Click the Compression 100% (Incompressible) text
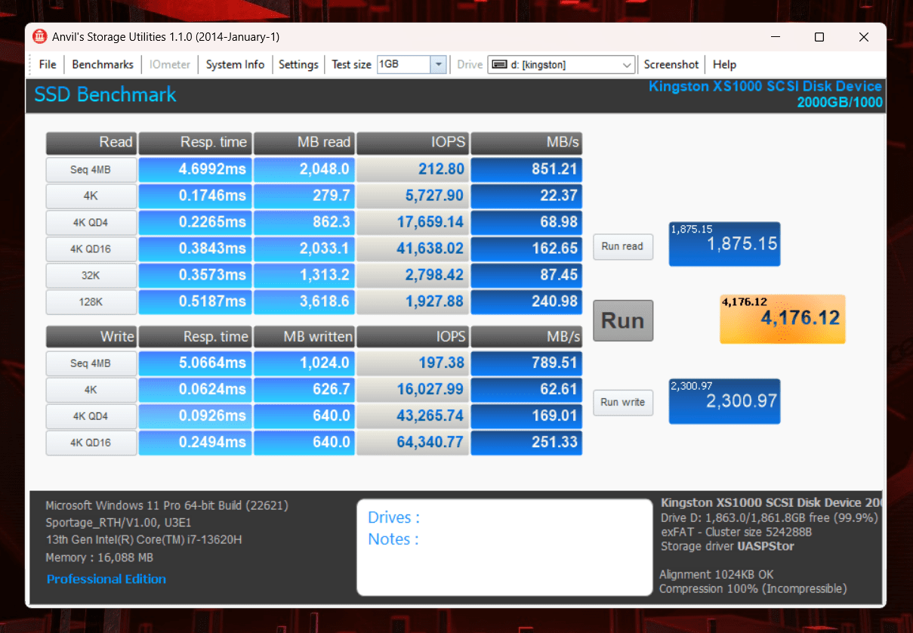This screenshot has width=913, height=633. click(753, 589)
